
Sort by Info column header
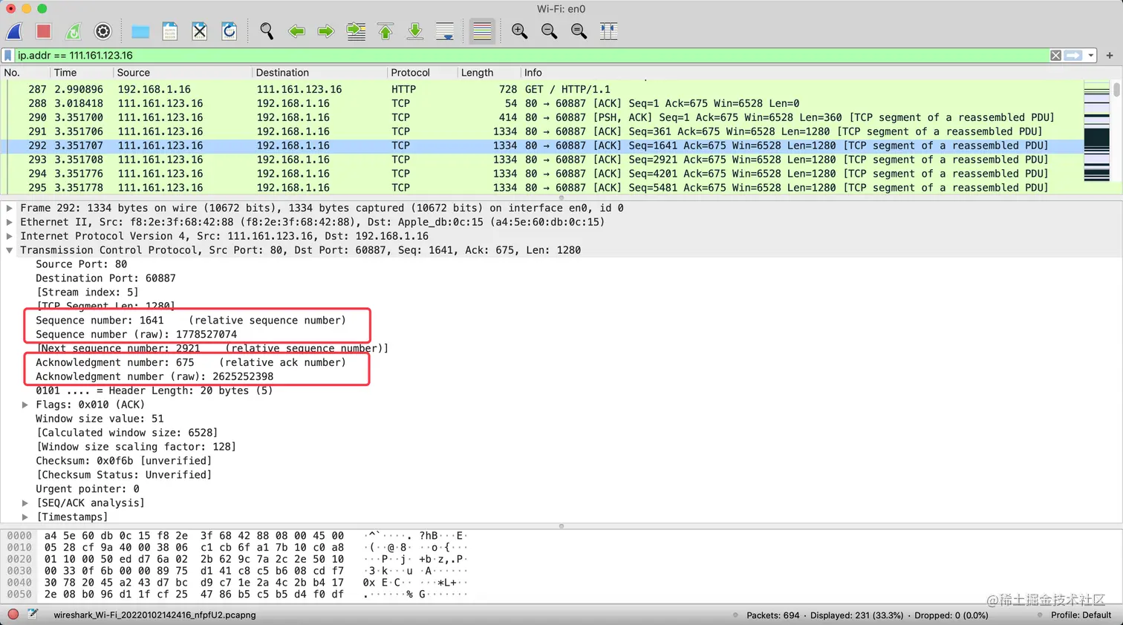tap(817, 73)
